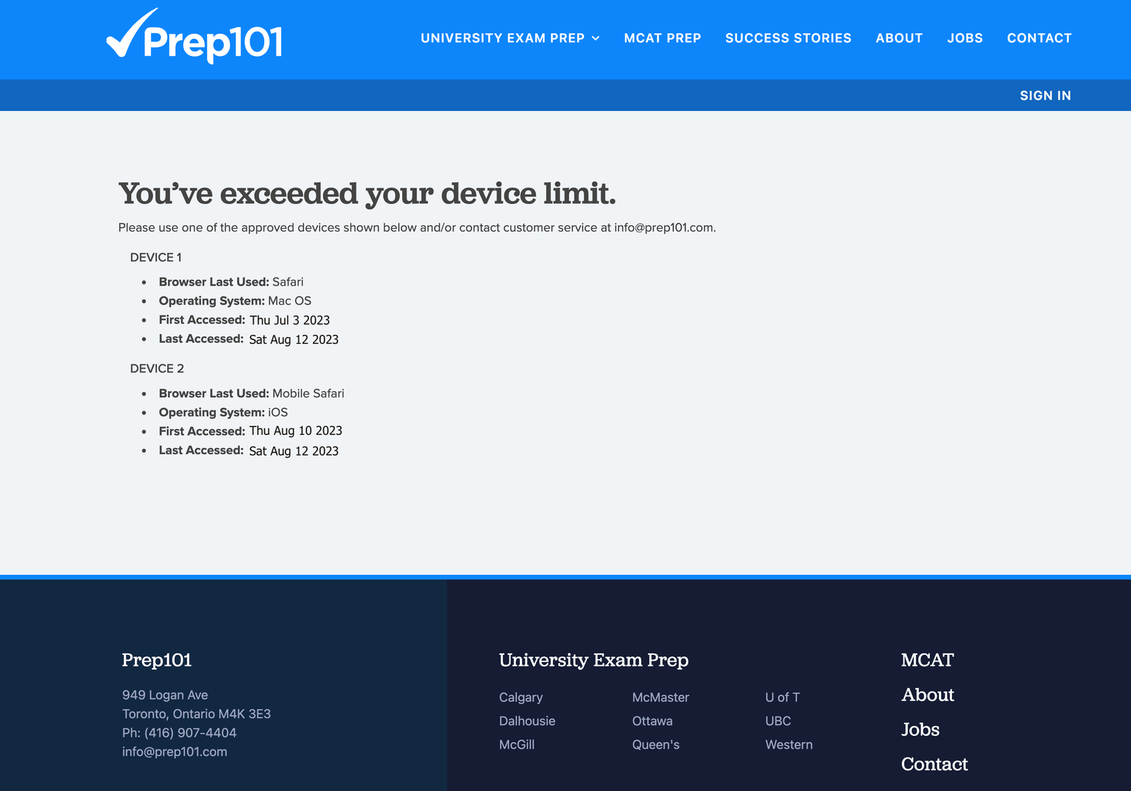Screen dimensions: 1131x791
Task: Click Operating System: iOS row
Action: (223, 413)
